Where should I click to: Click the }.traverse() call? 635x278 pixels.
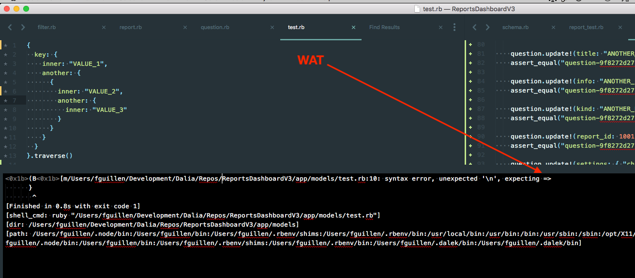49,155
